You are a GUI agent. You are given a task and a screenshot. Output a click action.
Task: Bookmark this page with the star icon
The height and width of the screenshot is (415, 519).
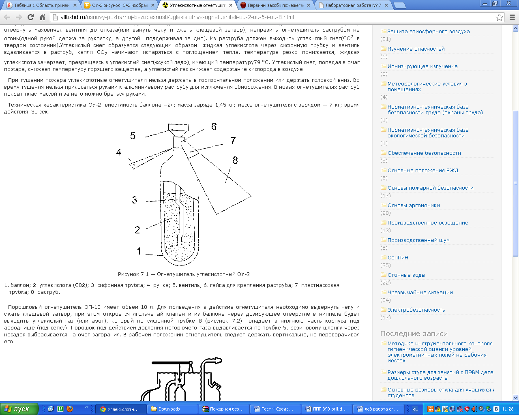point(499,17)
